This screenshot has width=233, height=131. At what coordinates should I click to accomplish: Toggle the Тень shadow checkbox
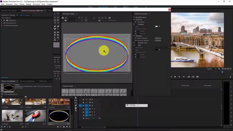point(137,43)
